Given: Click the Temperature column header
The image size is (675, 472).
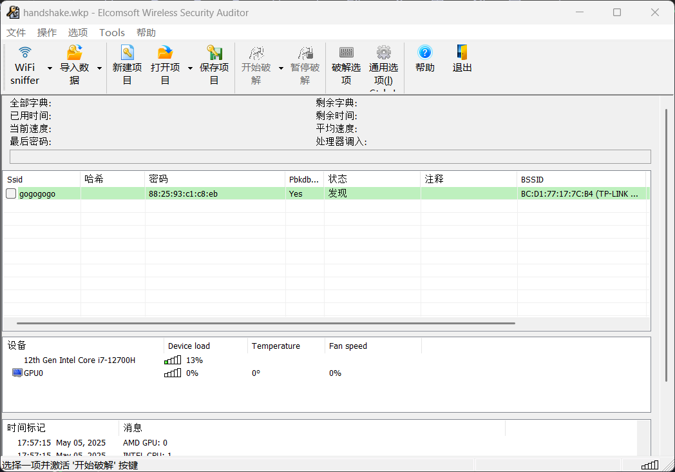Looking at the screenshot, I should pos(286,346).
